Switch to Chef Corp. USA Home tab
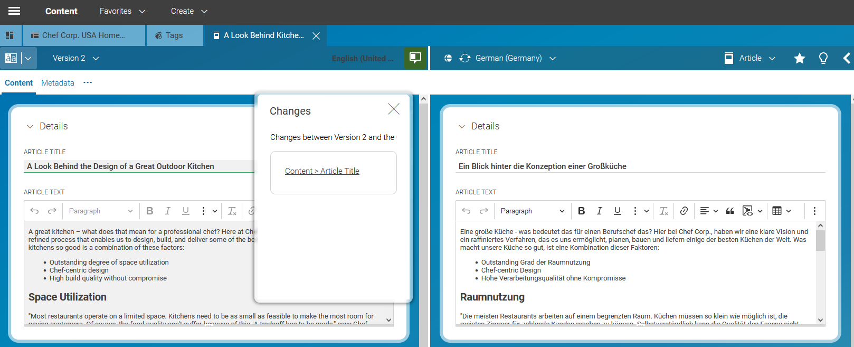854x347 pixels. coord(83,35)
